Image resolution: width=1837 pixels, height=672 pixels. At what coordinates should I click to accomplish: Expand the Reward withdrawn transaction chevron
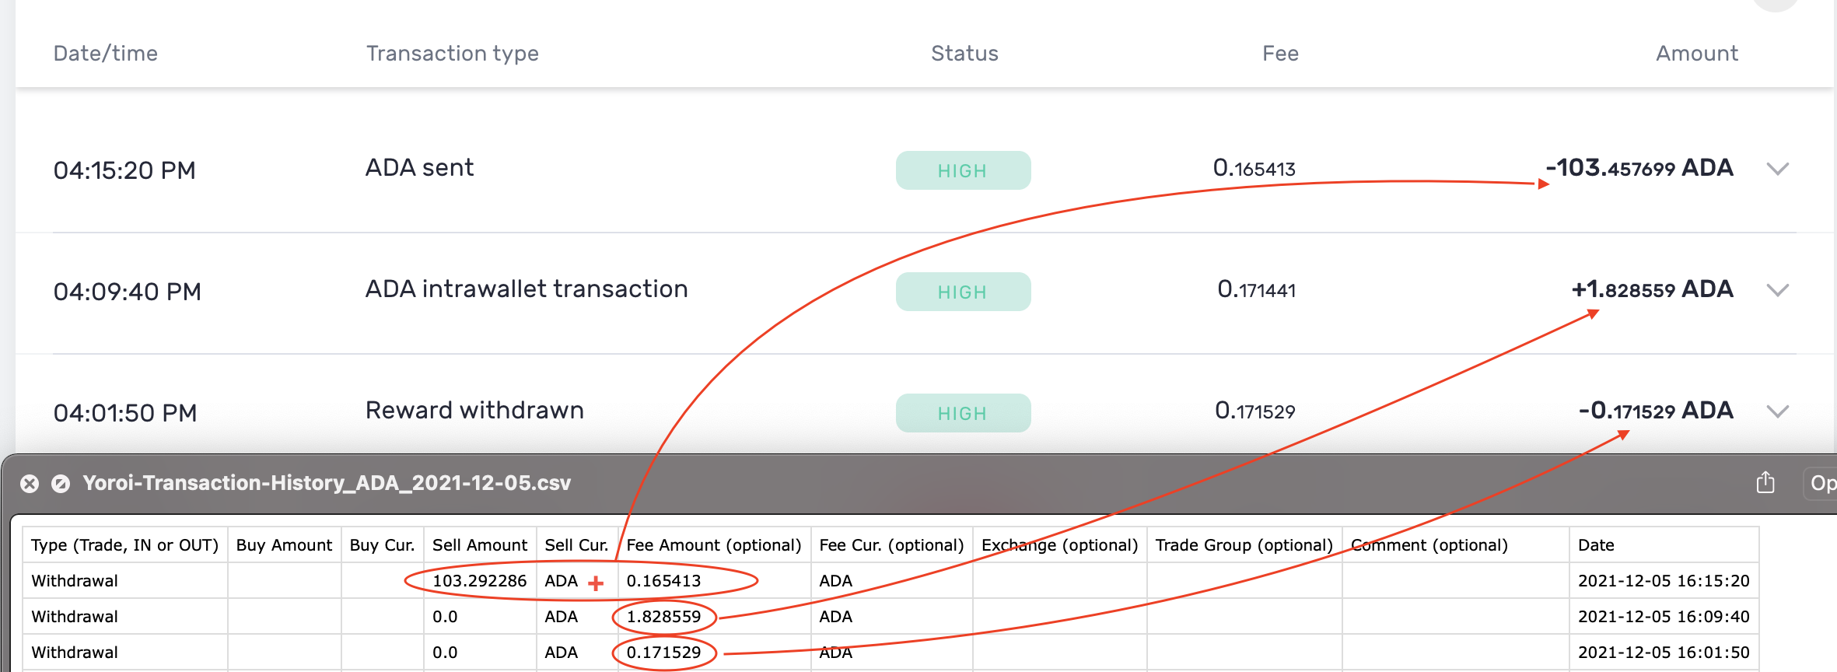[x=1778, y=411]
